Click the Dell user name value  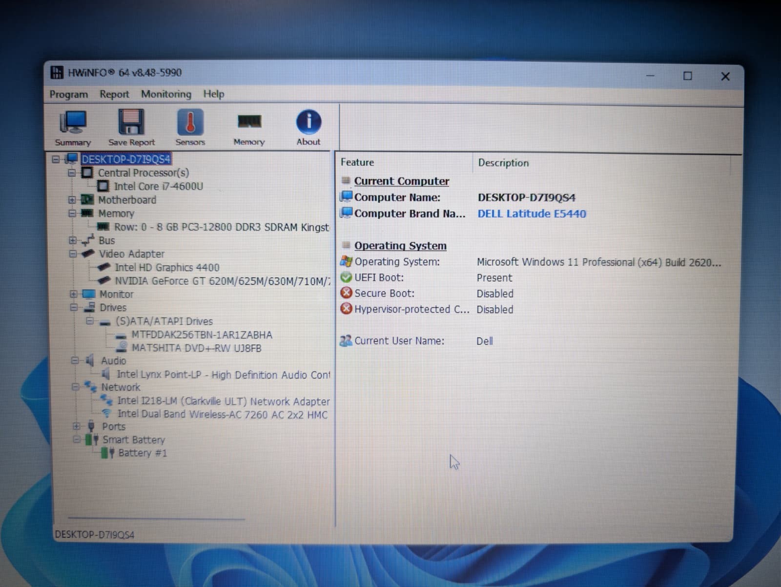point(485,341)
